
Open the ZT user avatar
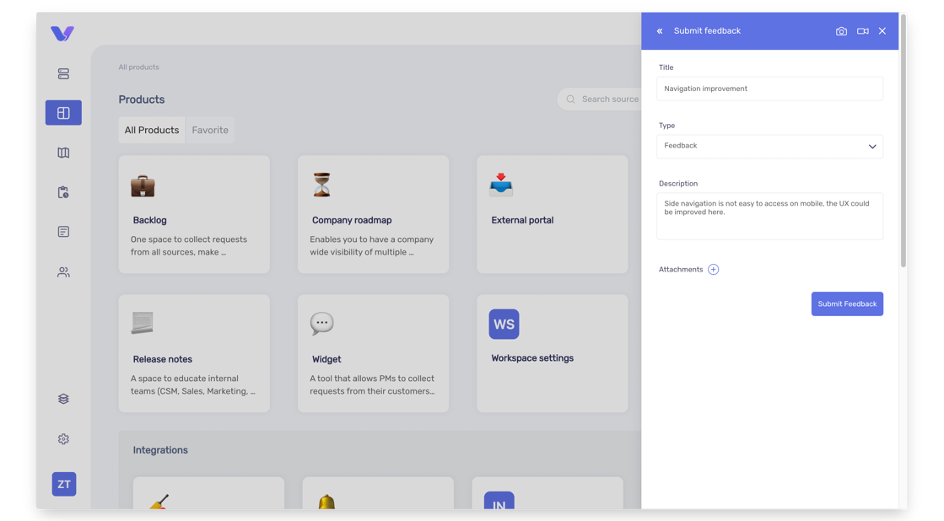[x=64, y=484]
